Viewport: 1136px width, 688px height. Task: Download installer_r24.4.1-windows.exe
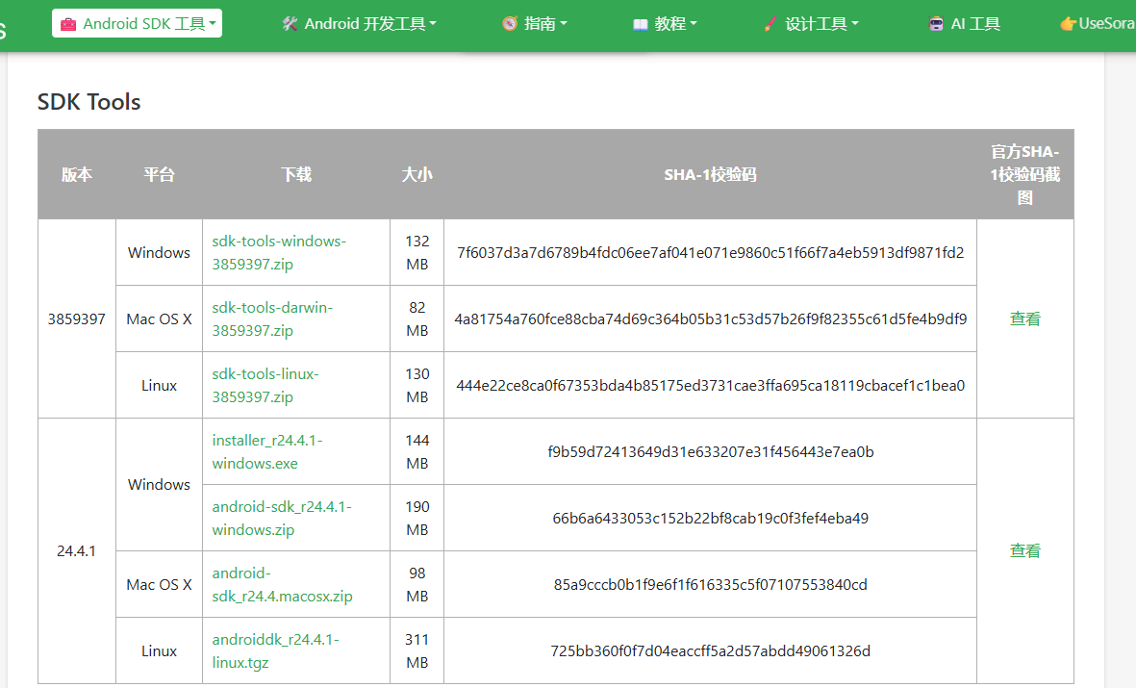(x=267, y=451)
